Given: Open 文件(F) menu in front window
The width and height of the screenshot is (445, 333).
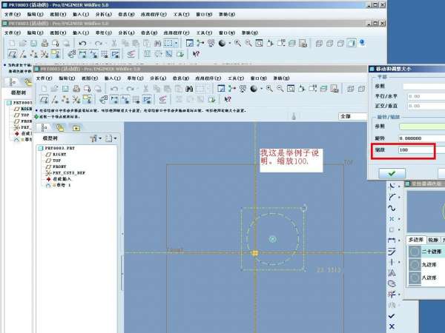Looking at the screenshot, I should [x=44, y=78].
